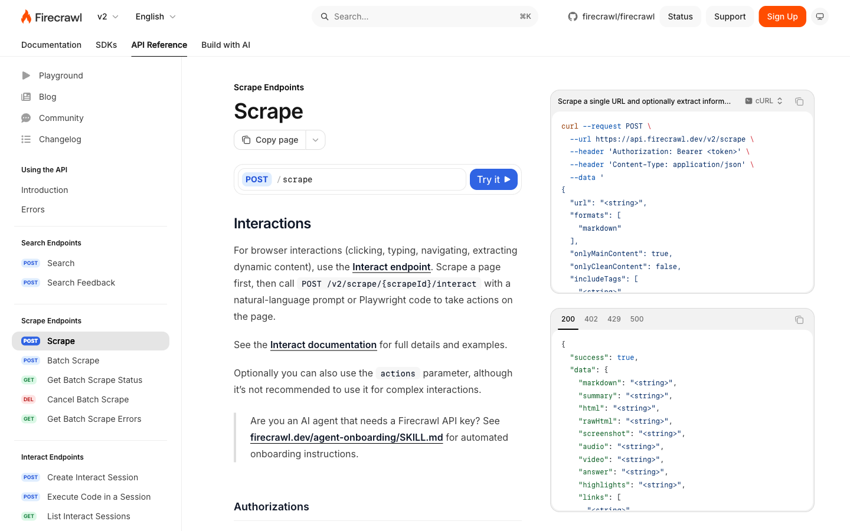The height and width of the screenshot is (531, 850).
Task: Select the API Reference tab
Action: click(159, 45)
